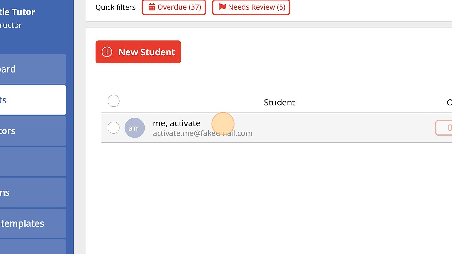The image size is (452, 254).
Task: Click the flag icon in Needs Review
Action: 222,7
